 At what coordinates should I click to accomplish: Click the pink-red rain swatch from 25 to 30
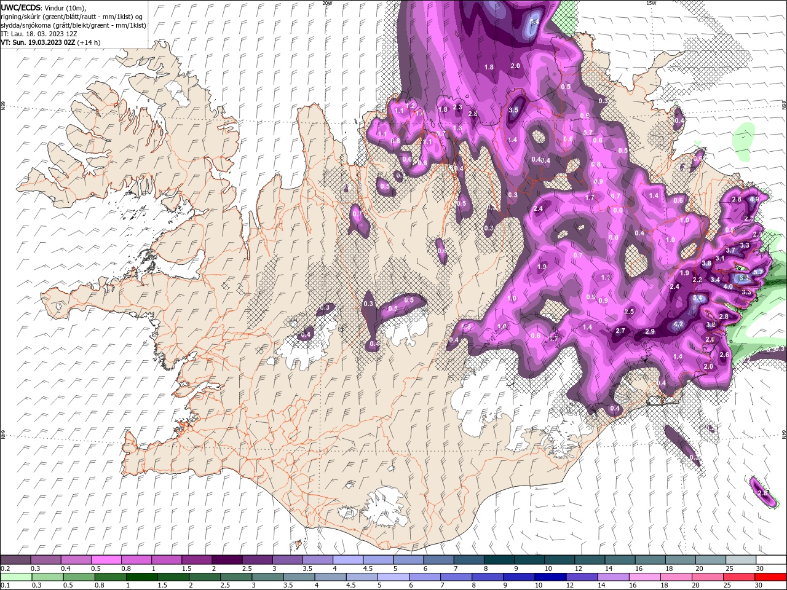(x=739, y=577)
